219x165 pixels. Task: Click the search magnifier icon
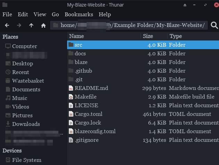click(x=214, y=26)
